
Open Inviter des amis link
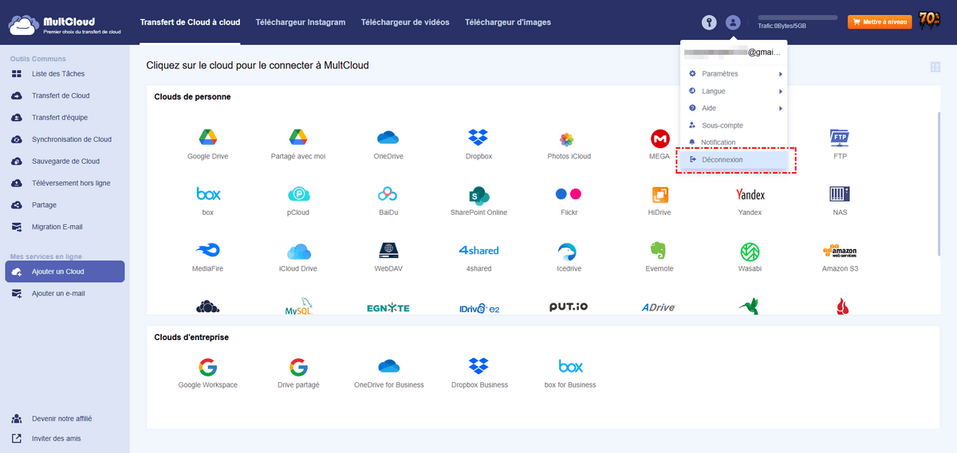(56, 439)
